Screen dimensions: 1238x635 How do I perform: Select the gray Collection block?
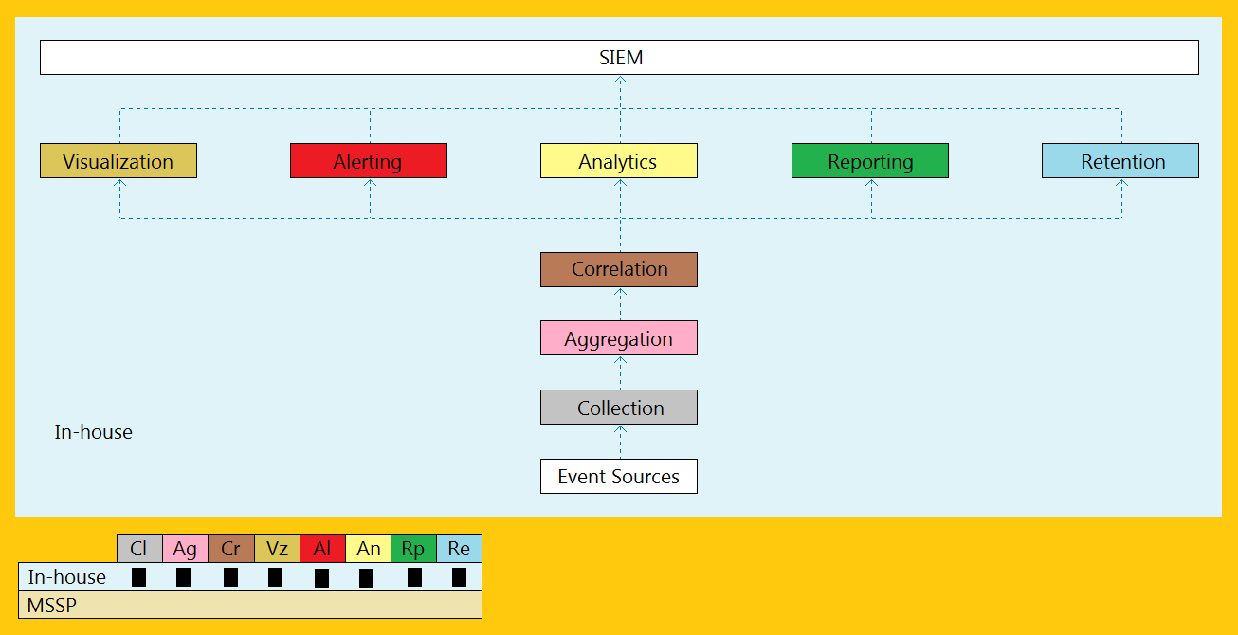point(619,408)
